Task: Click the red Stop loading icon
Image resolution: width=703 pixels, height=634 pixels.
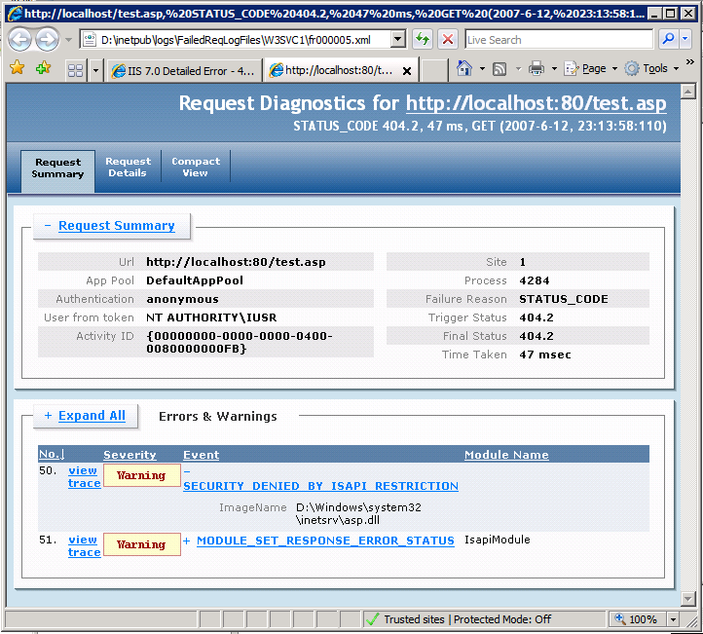Action: 447,40
